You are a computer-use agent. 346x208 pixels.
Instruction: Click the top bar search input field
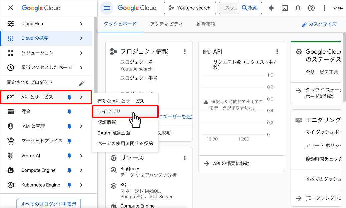click(229, 8)
